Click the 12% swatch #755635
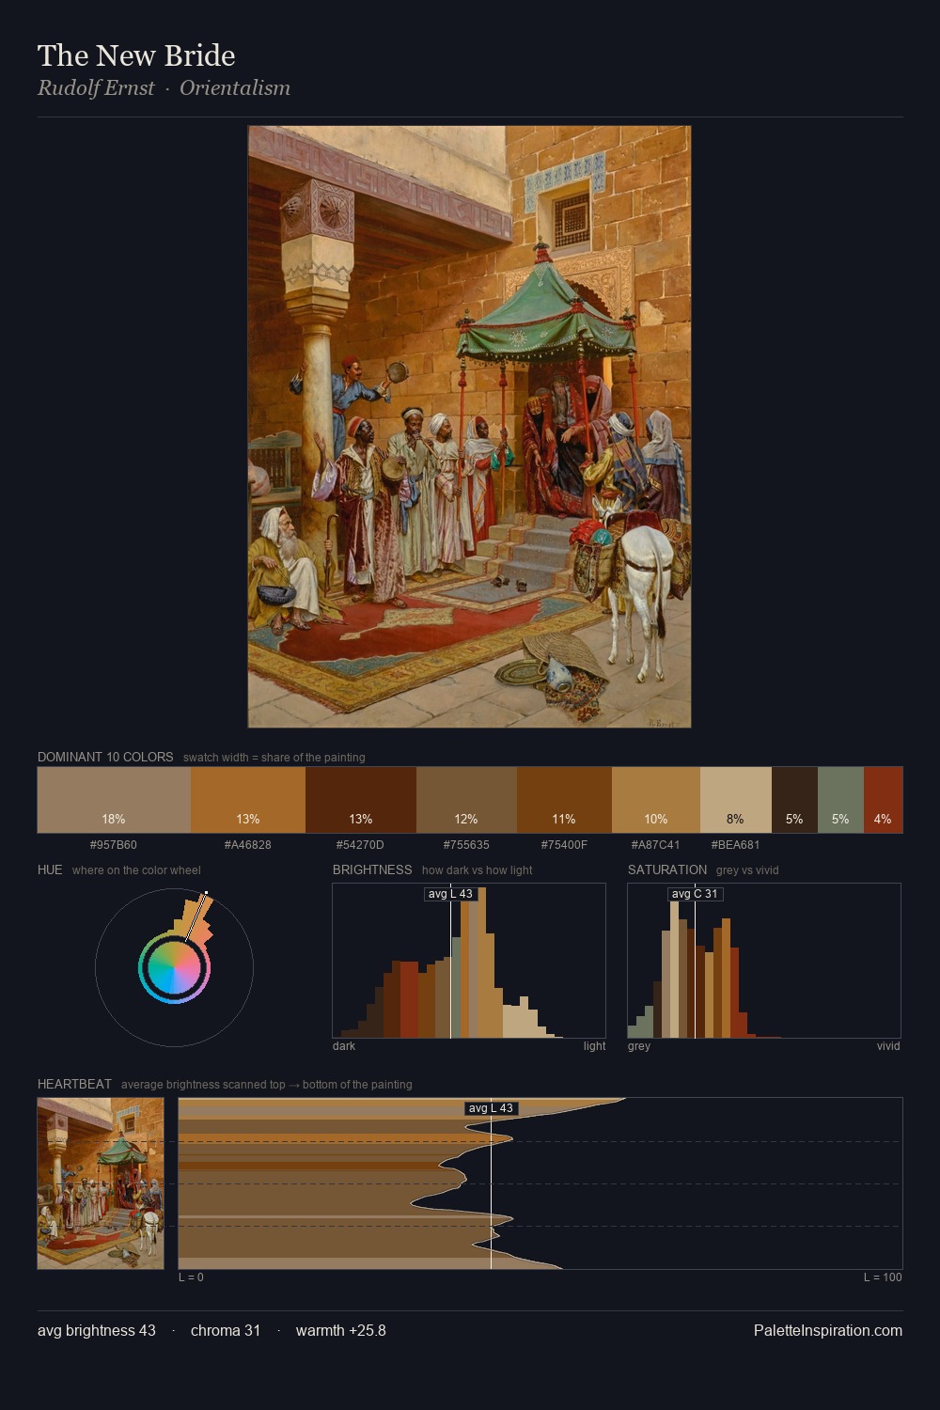Screen dimensions: 940x1410 pos(466,800)
